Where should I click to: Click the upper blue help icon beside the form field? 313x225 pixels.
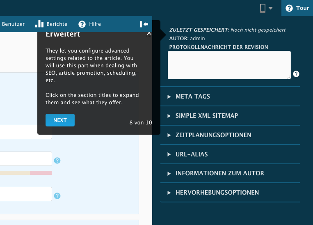click(x=57, y=161)
